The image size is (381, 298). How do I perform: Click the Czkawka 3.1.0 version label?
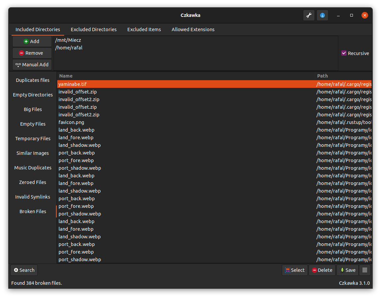click(x=354, y=283)
